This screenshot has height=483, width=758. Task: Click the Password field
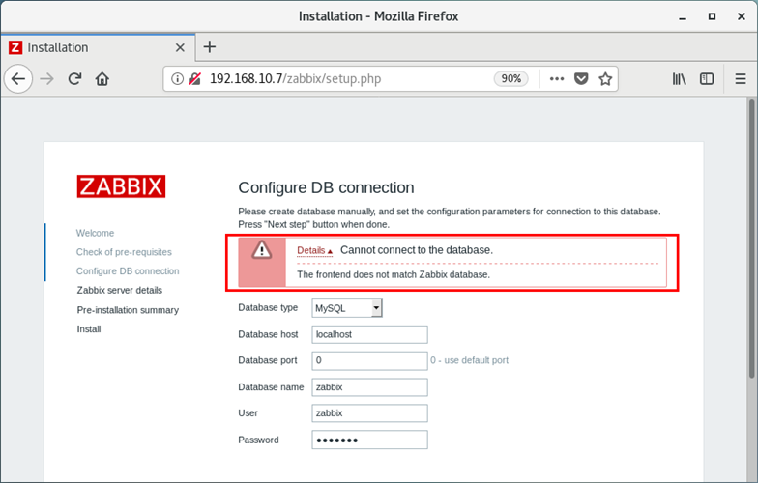click(x=369, y=440)
